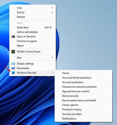Select Account protection
This screenshot has width=117, height=125.
[83, 82]
